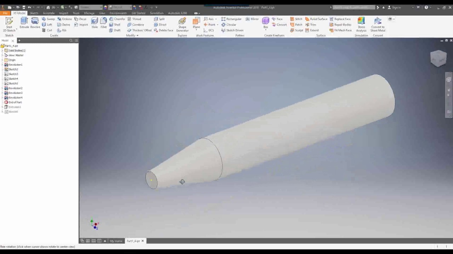Launch Stress Analysis
The image size is (453, 254).
pos(361,24)
